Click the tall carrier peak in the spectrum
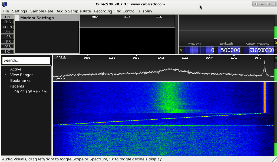Screen dimensions: 277x162 265,68
